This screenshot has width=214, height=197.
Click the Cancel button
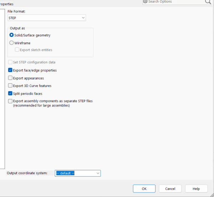170,189
